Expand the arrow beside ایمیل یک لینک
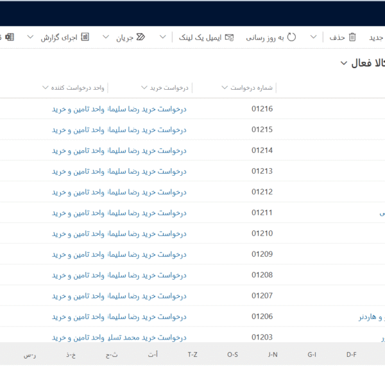This screenshot has height=385, width=385. coord(163,37)
